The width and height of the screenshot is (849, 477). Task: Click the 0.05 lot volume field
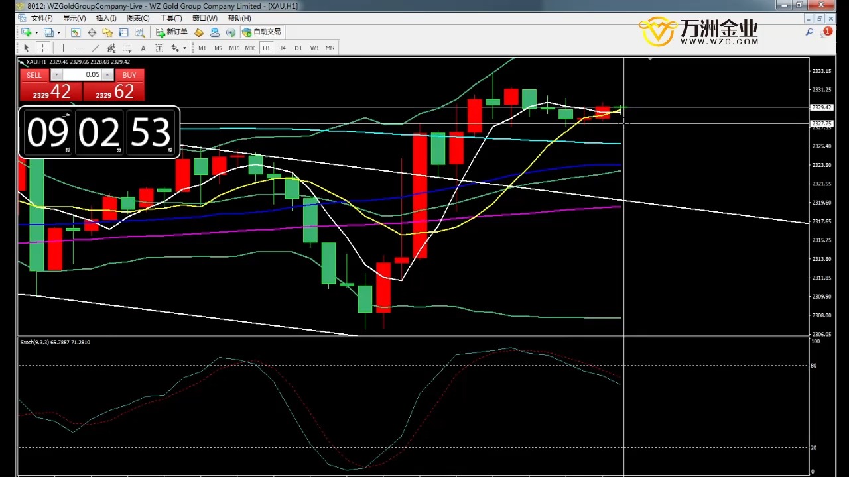pos(82,75)
